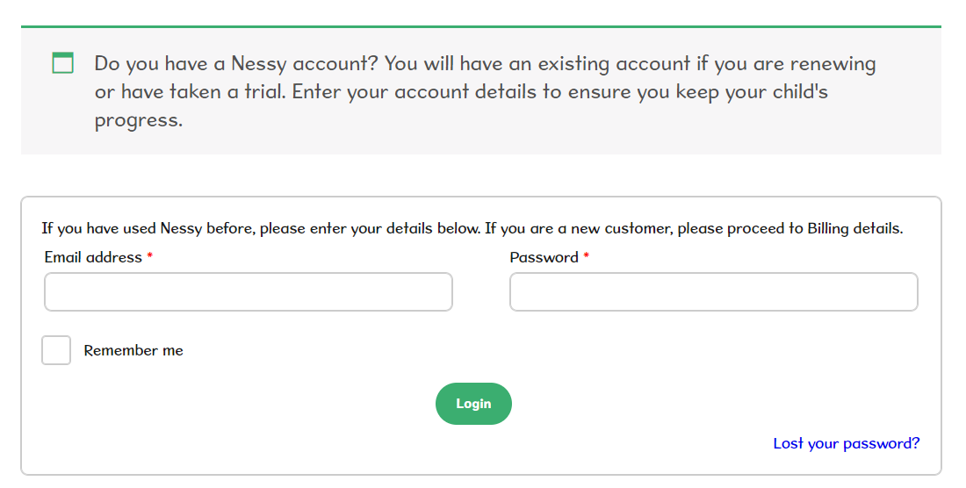The height and width of the screenshot is (488, 966).
Task: Tick the Remember me checkbox
Action: (56, 350)
